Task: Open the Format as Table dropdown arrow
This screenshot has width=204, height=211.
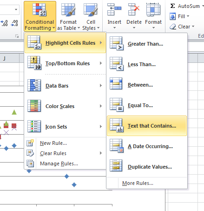Action: 79,28
